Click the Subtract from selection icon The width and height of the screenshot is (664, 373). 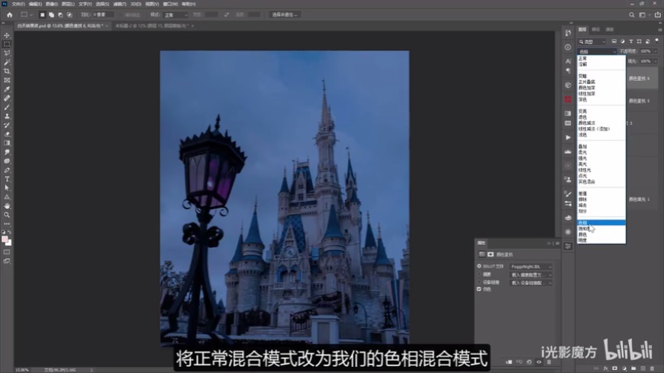(60, 14)
